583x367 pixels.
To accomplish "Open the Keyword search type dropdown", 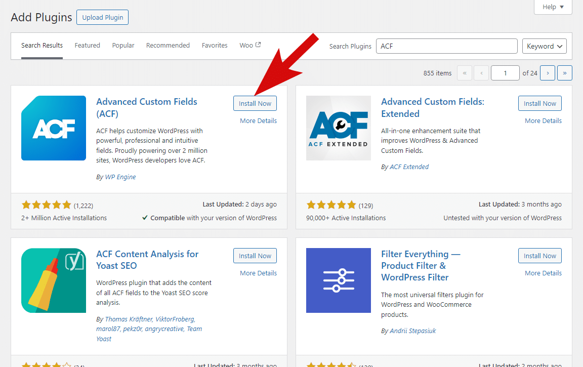I will pyautogui.click(x=544, y=46).
